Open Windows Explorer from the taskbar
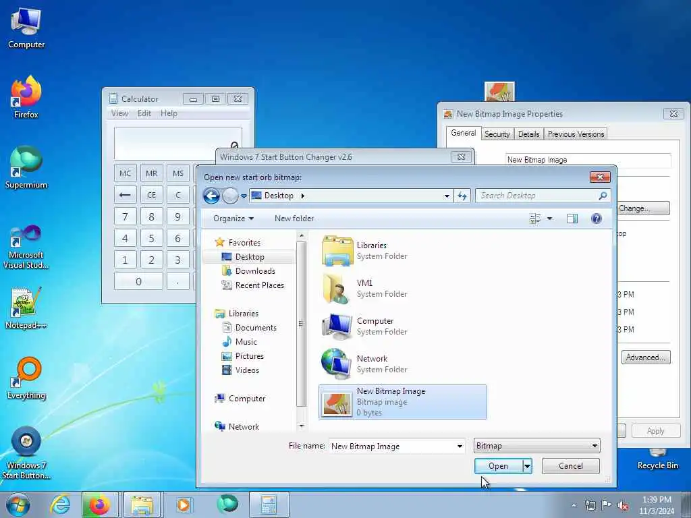 [x=141, y=505]
